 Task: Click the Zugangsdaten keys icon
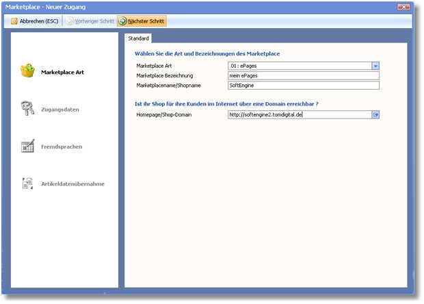pyautogui.click(x=27, y=108)
